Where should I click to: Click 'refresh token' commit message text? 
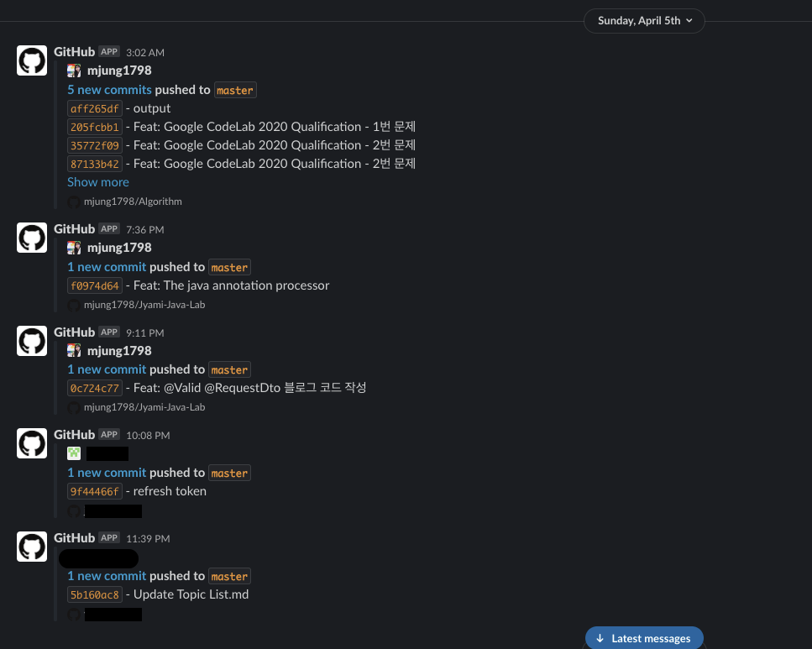[x=170, y=491]
